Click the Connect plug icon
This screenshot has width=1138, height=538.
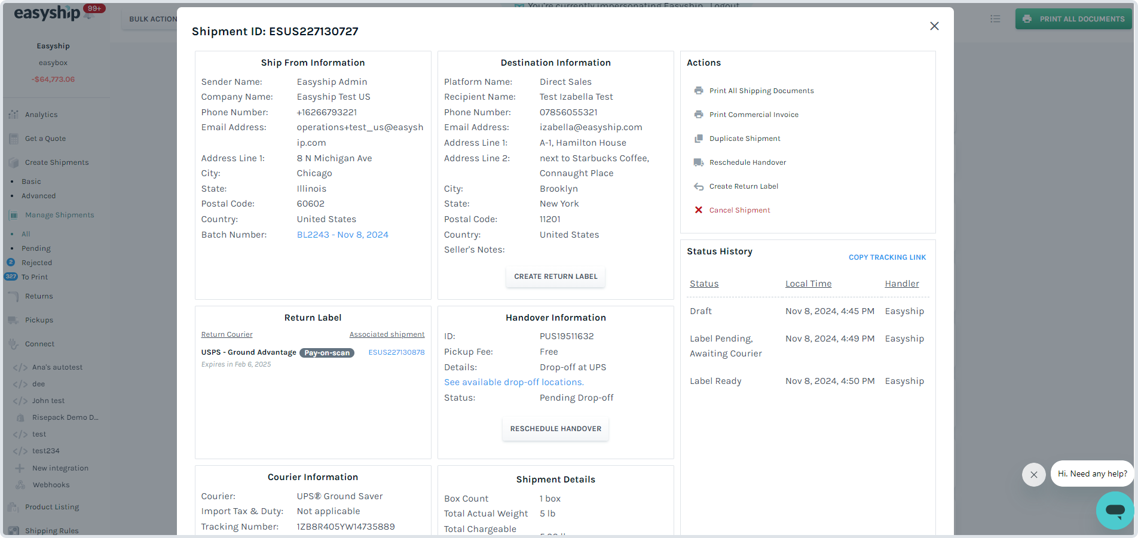point(14,344)
